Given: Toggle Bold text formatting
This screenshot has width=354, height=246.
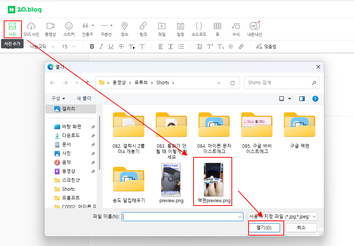Looking at the screenshot, I should point(92,46).
